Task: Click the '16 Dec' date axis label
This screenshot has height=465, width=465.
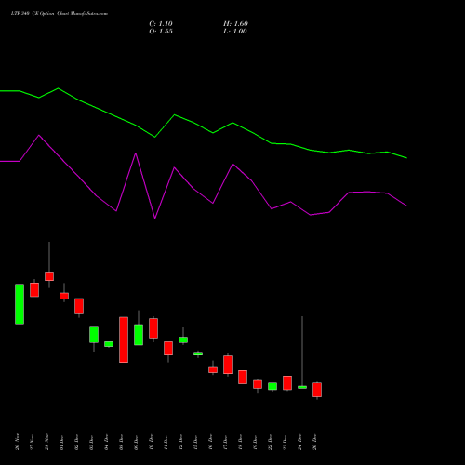Action: [x=211, y=442]
